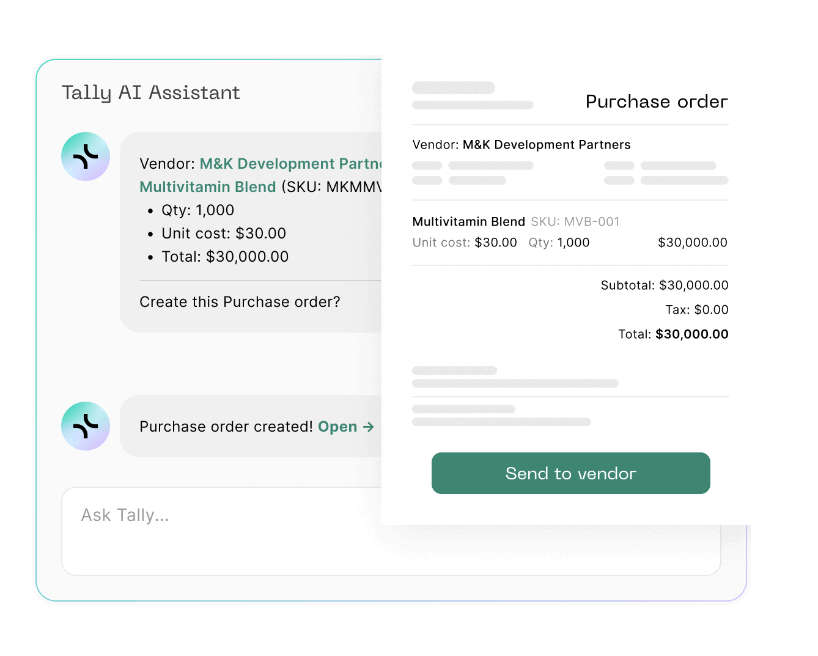Screen dimensions: 818x656
Task: Click the Total $30,000.00 line on the order
Action: click(672, 334)
